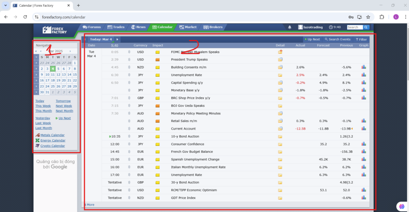This screenshot has width=409, height=212.
Task: Open detail folder for Building Consents m/m
Action: [x=280, y=67]
